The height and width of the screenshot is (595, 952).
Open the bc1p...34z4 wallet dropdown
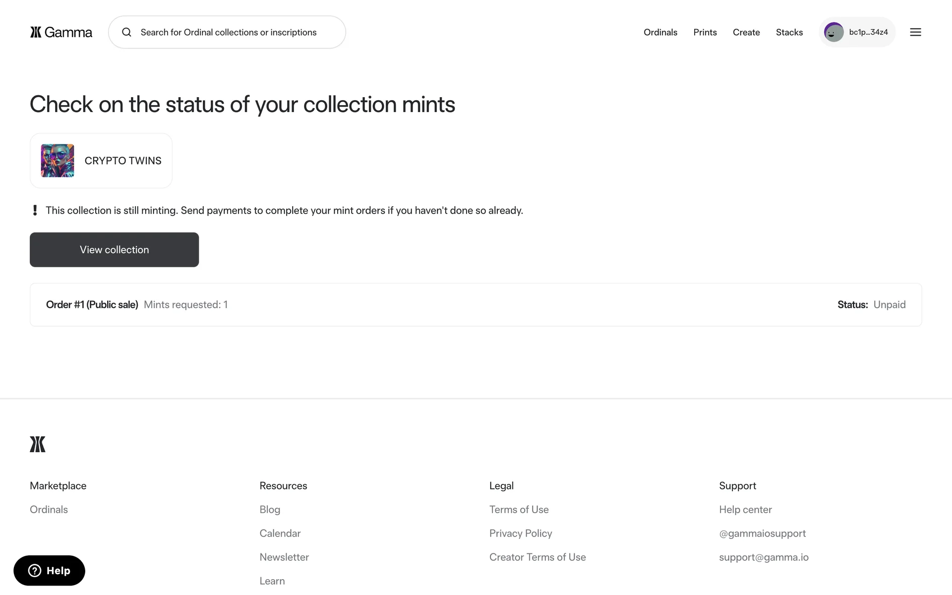click(868, 32)
